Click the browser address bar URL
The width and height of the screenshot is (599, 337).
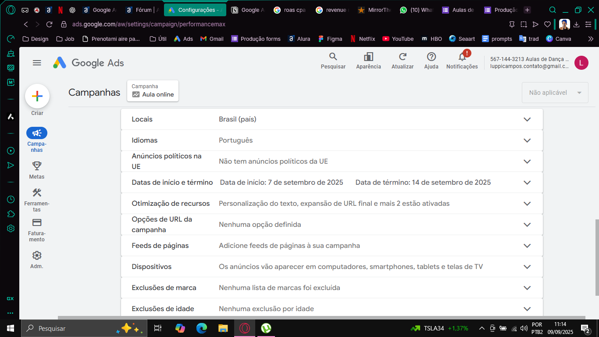tap(149, 25)
